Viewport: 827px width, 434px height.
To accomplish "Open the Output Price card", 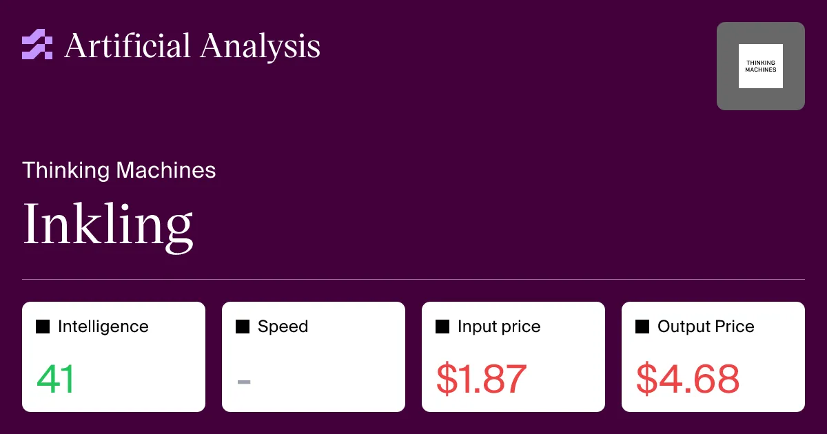I will [713, 357].
